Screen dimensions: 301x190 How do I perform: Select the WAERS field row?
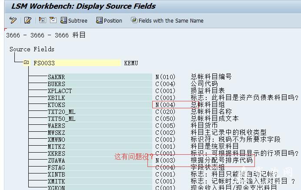coord(100,126)
